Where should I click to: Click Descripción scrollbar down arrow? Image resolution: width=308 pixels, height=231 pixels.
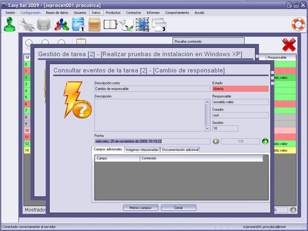pos(207,128)
